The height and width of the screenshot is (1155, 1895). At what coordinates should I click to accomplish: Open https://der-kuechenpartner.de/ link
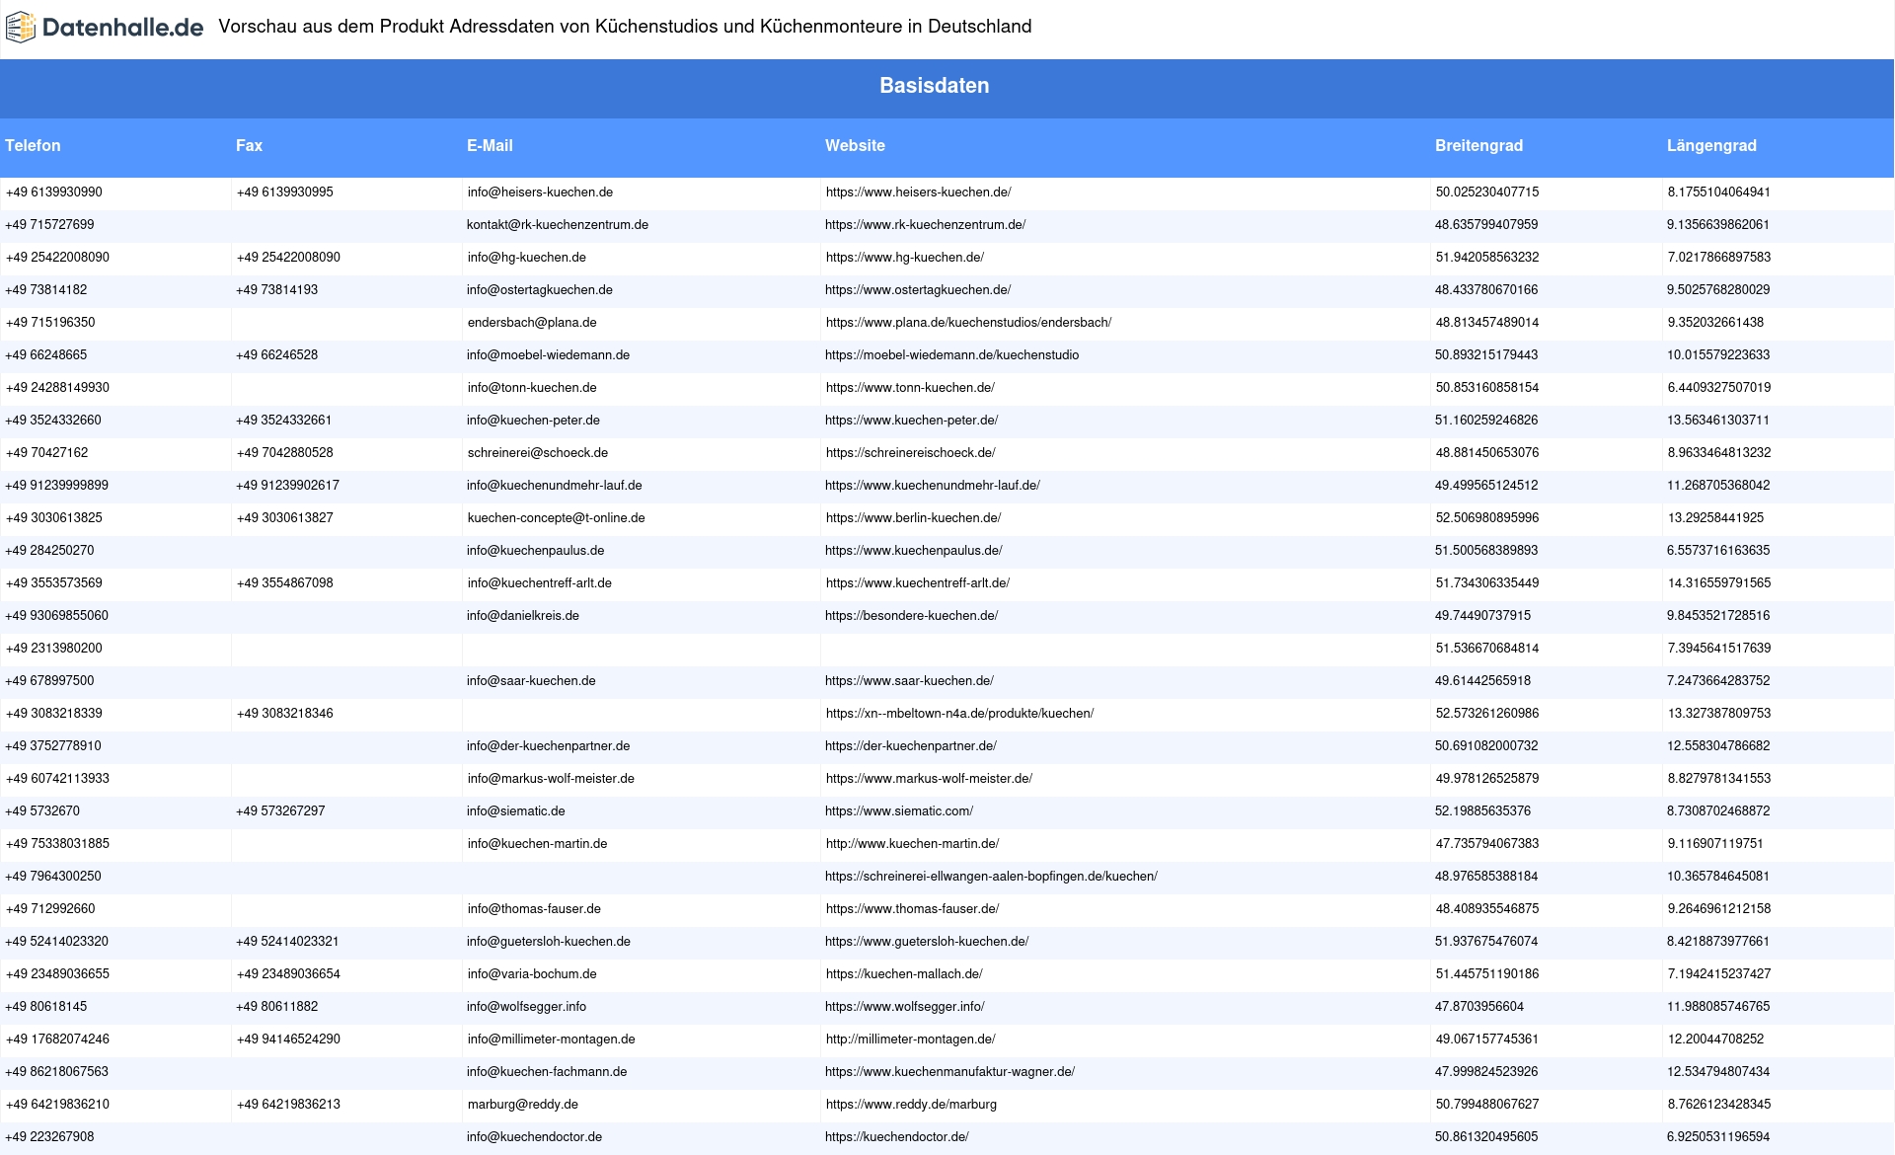click(911, 746)
